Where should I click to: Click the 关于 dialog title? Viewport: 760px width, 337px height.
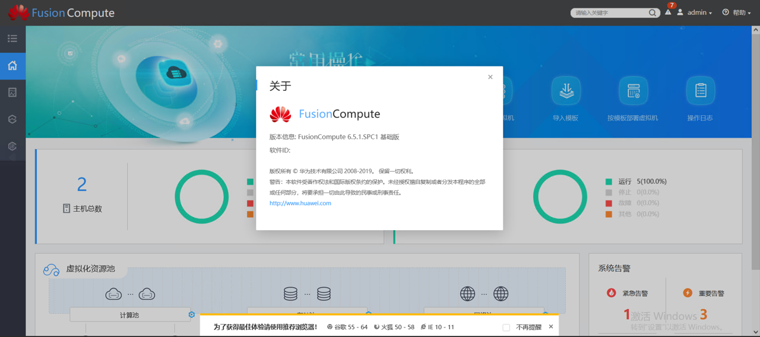click(x=280, y=86)
